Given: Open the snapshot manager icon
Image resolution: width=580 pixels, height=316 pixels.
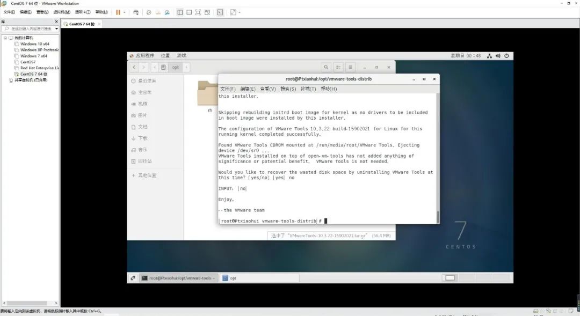Looking at the screenshot, I should pos(167,12).
